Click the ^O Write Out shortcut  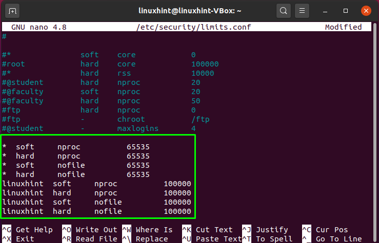89,230
